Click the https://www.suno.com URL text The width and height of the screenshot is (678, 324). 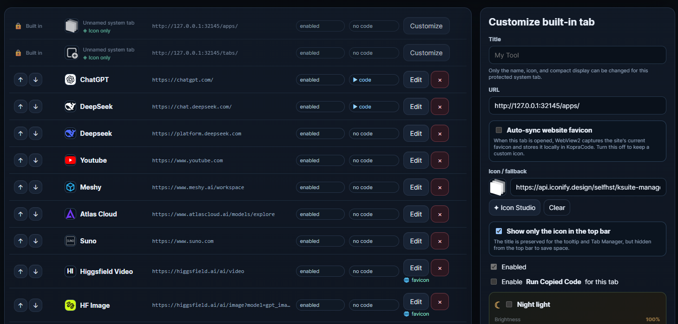pos(183,241)
